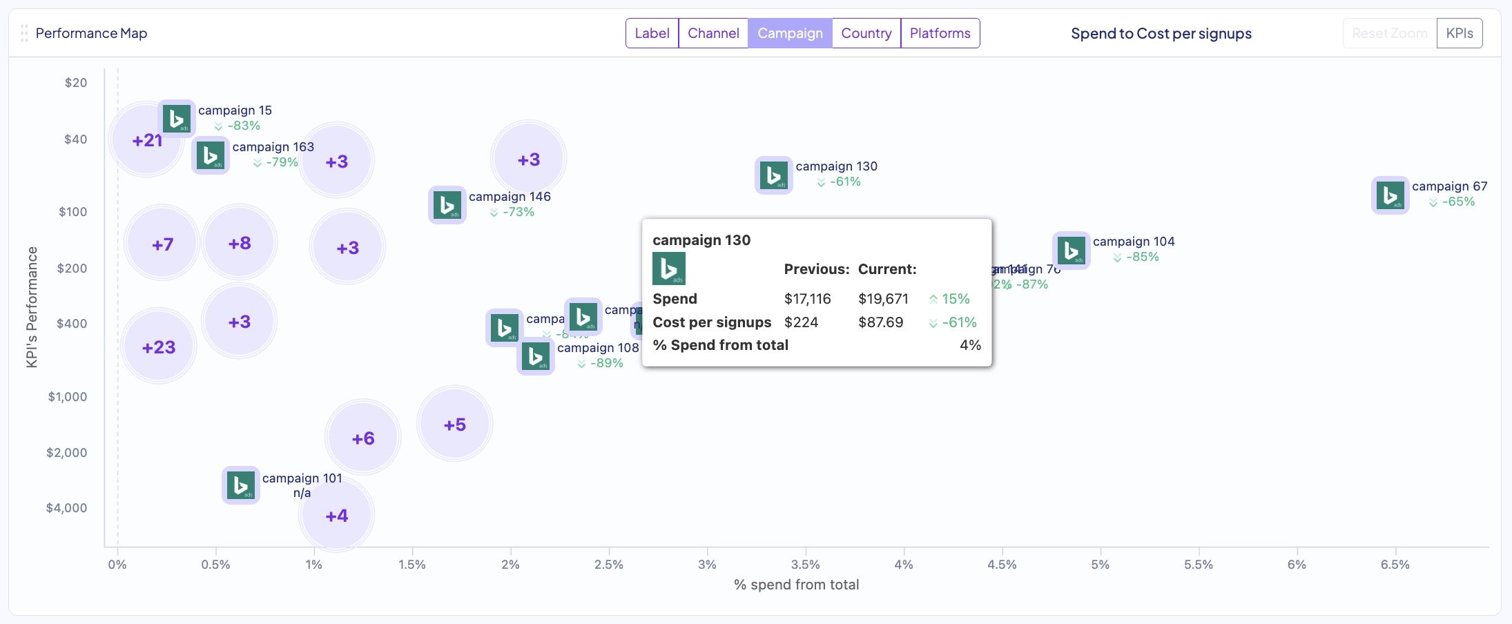Click the campaign 104 Bing Ads icon

click(1072, 251)
